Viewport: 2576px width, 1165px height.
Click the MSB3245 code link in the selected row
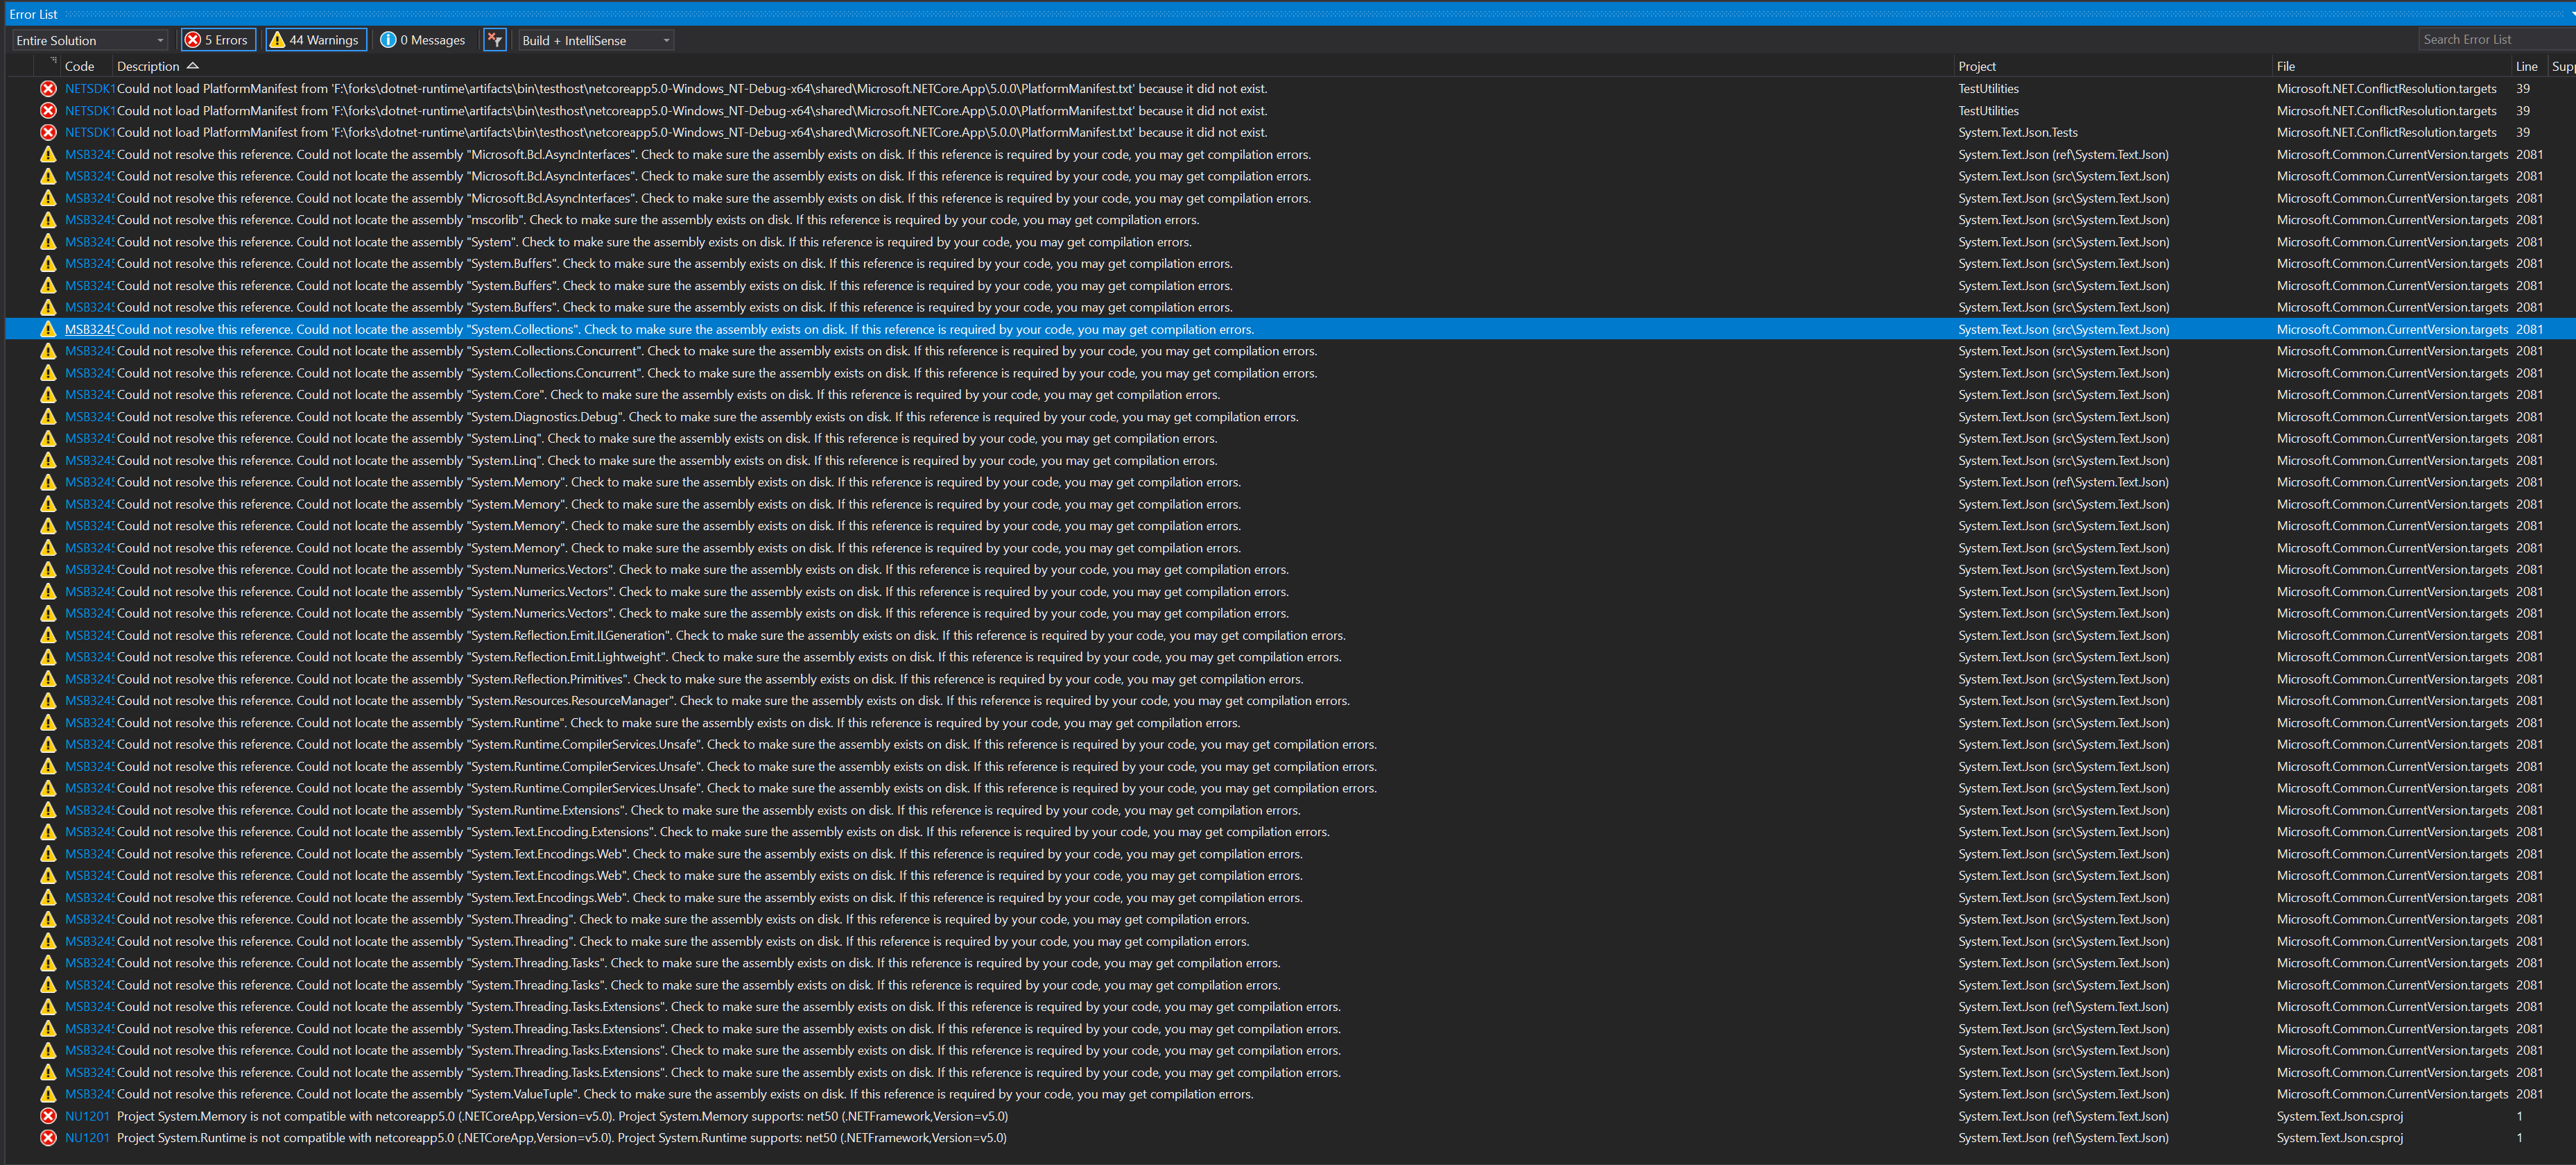point(89,328)
